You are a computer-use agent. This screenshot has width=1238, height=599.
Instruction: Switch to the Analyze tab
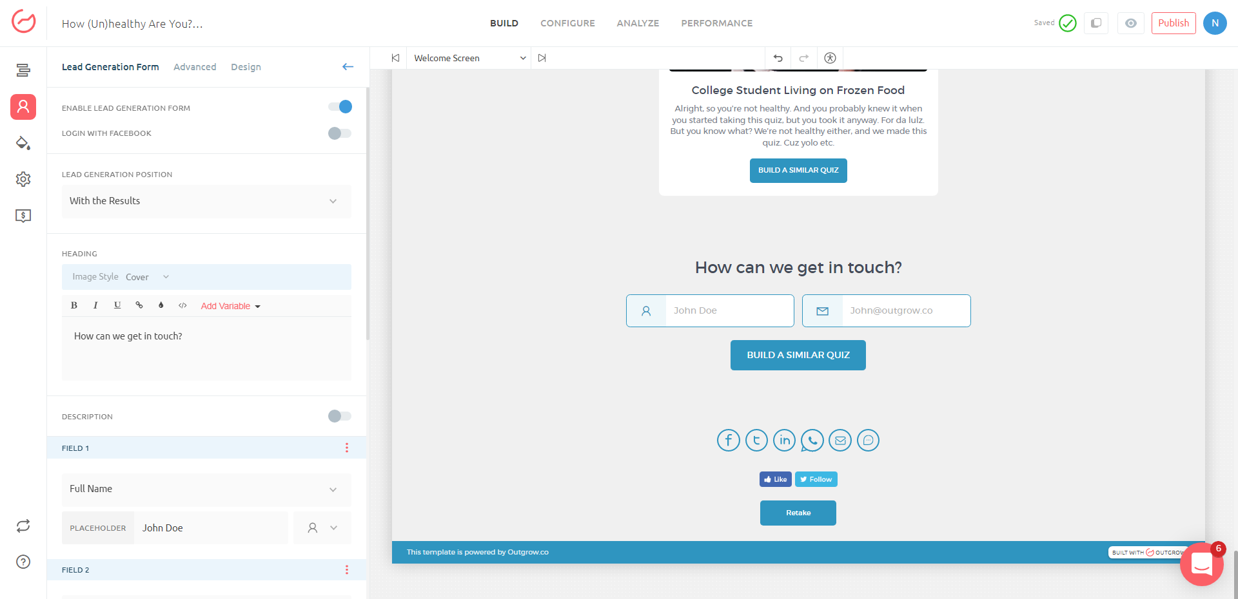[x=638, y=23]
